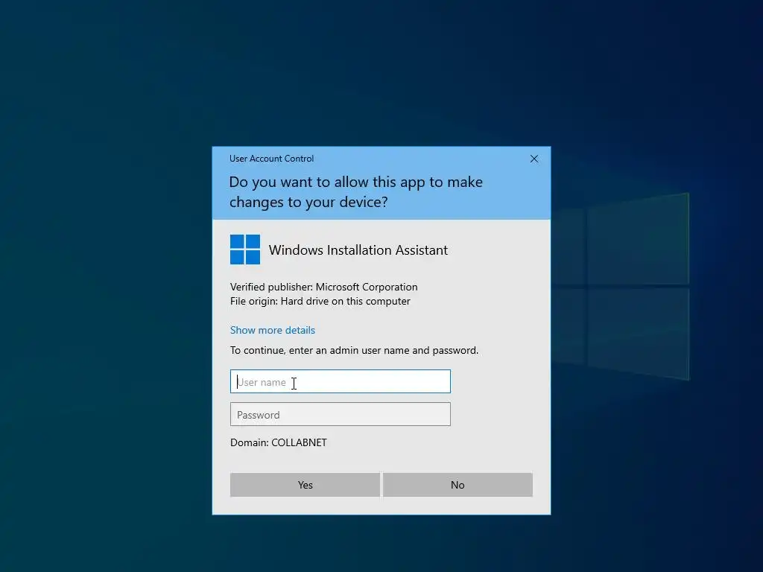Open the Show more details link
The height and width of the screenshot is (572, 763).
pos(273,330)
